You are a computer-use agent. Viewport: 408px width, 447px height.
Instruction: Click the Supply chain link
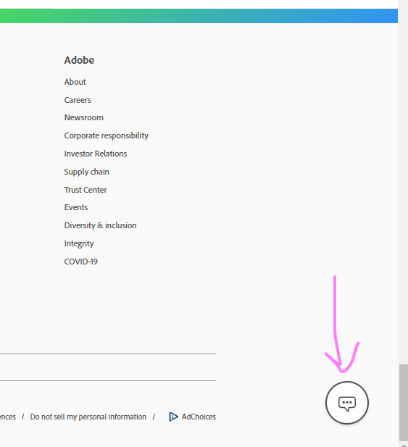(87, 172)
